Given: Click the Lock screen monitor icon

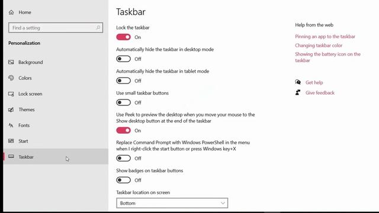Looking at the screenshot, I should click(x=11, y=93).
